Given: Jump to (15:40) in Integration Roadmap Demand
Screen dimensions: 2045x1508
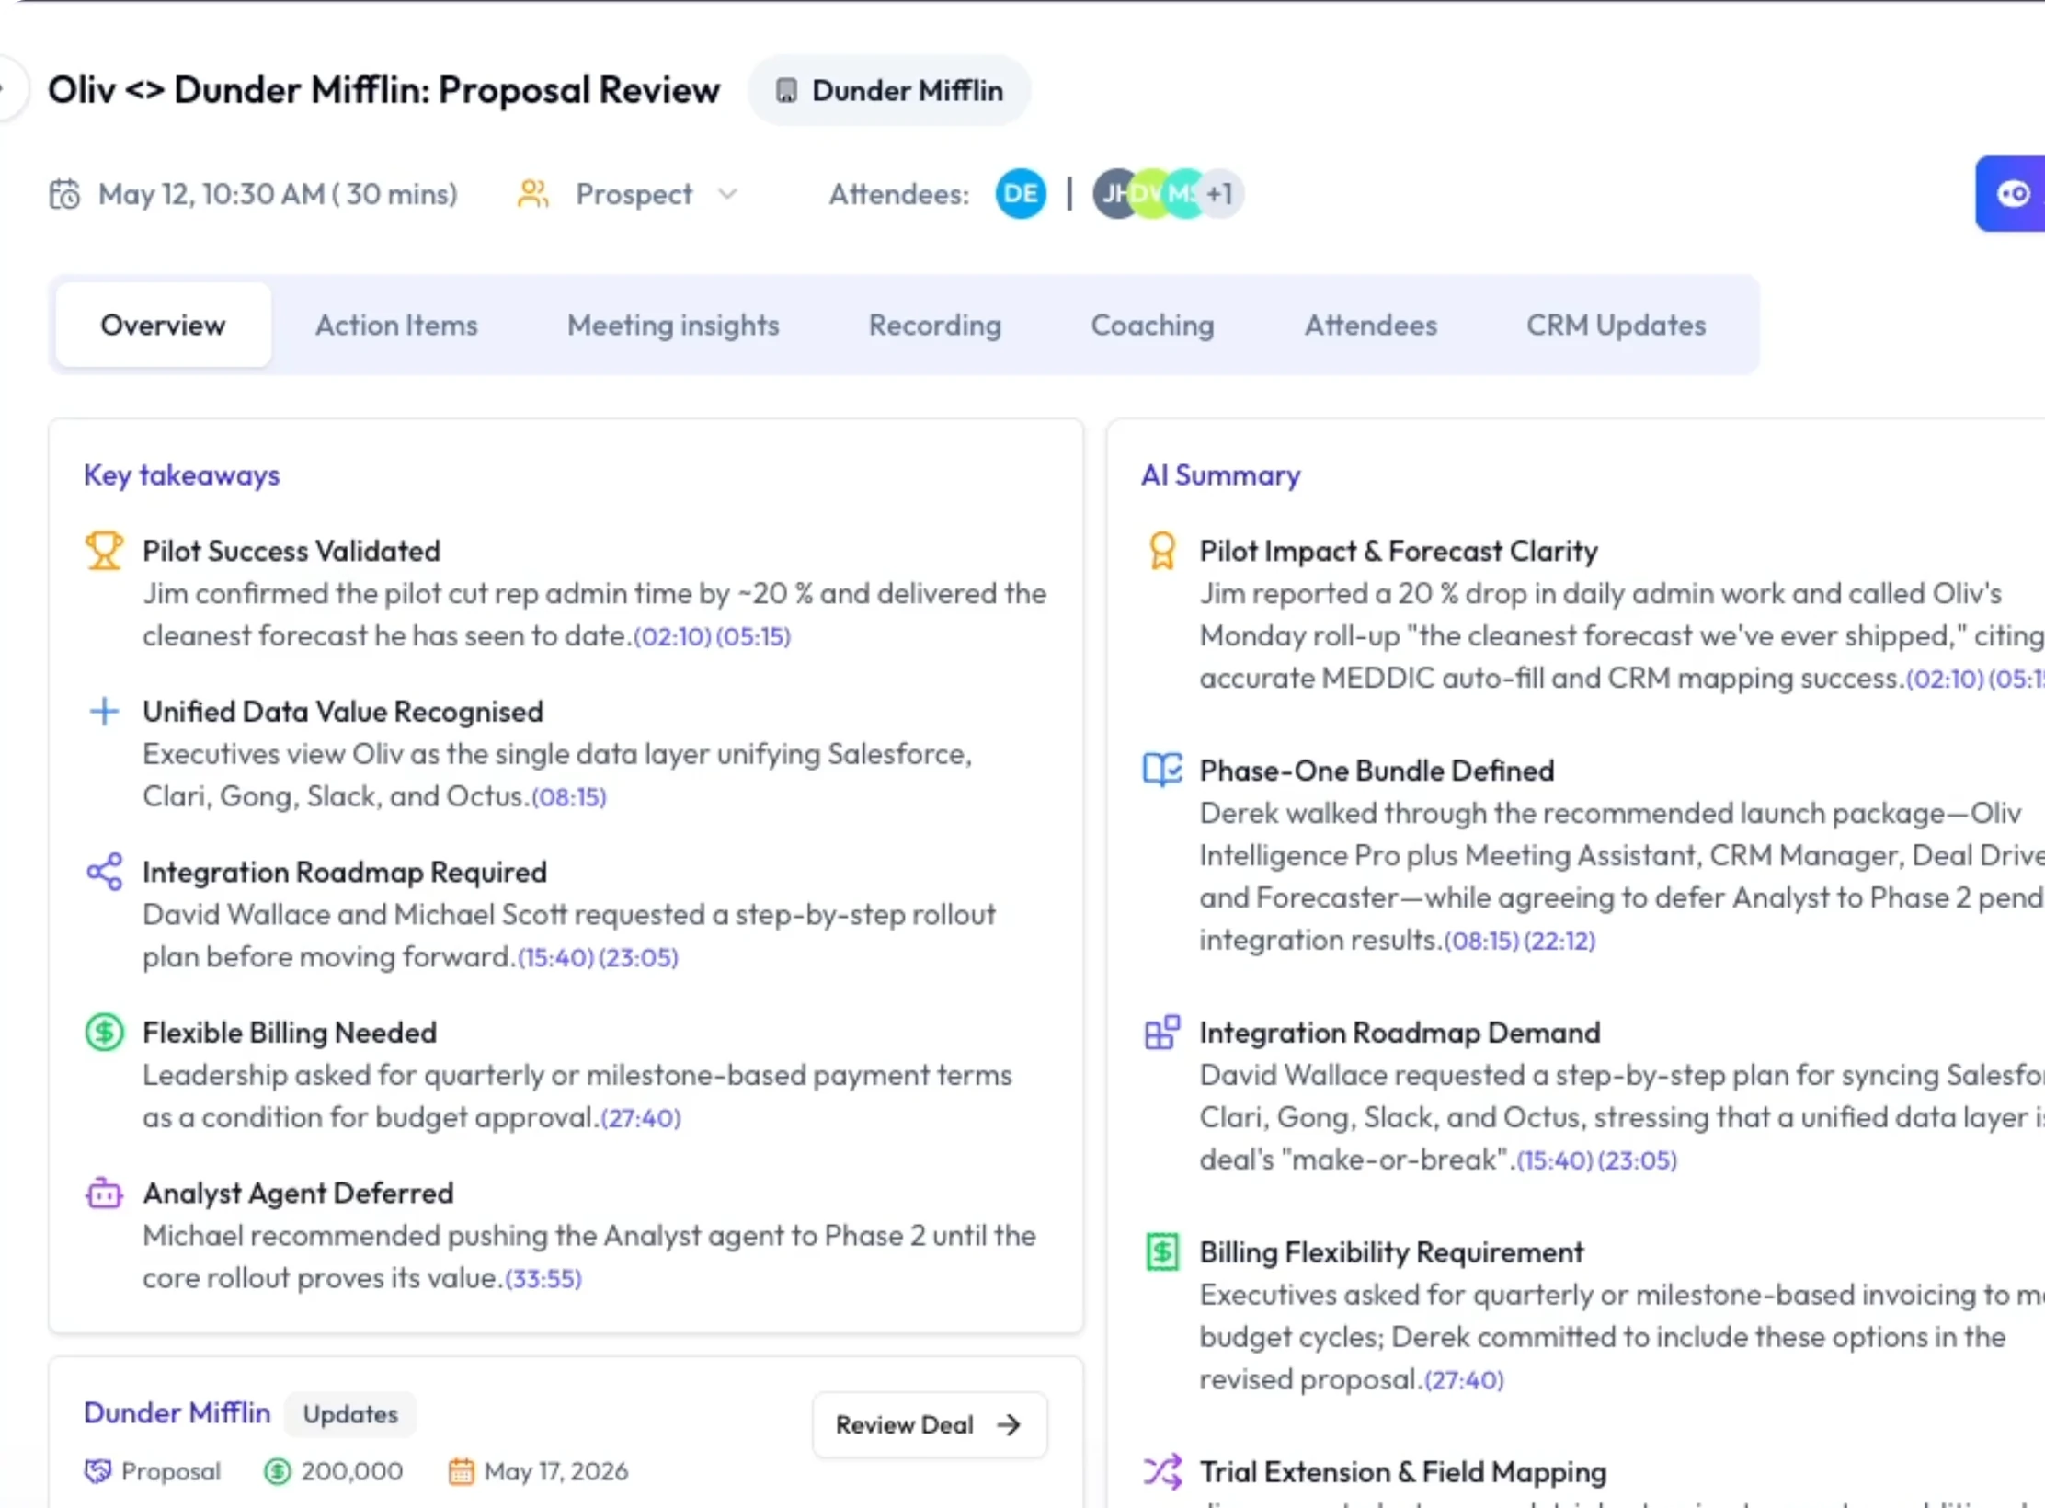Looking at the screenshot, I should [1555, 1160].
